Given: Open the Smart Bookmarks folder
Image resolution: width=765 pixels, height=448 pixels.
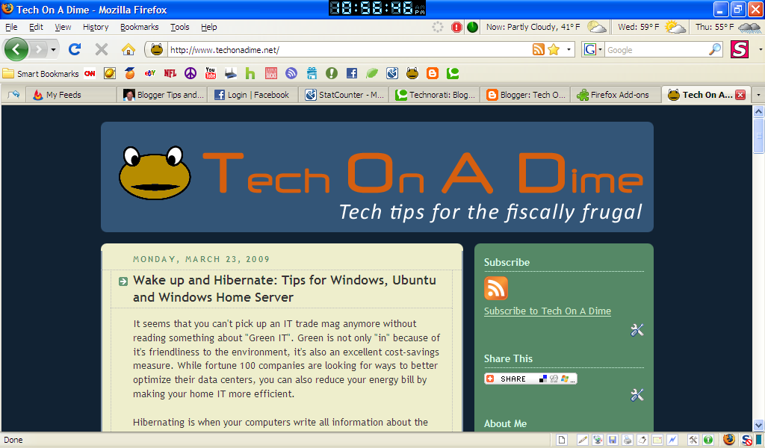Looking at the screenshot, I should click(41, 74).
